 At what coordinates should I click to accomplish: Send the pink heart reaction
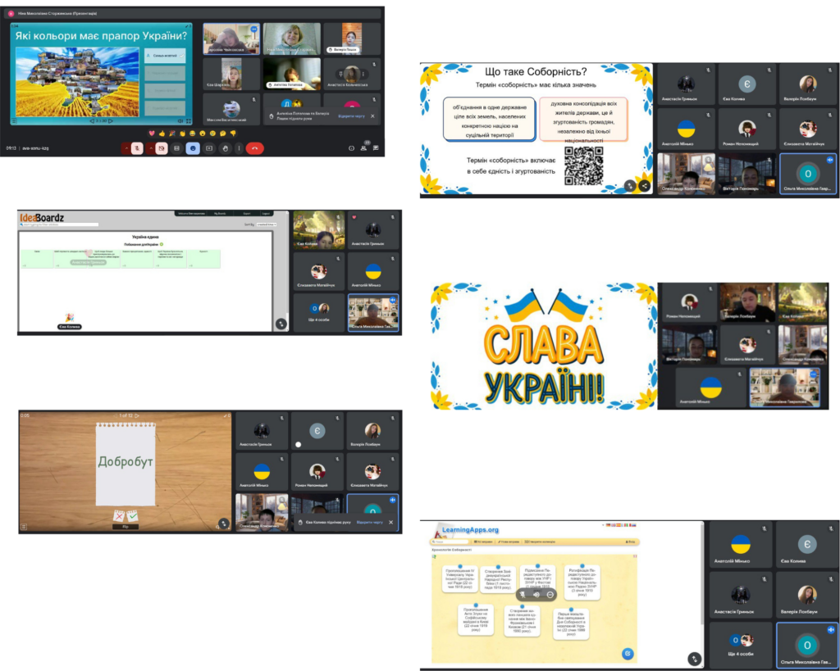152,134
